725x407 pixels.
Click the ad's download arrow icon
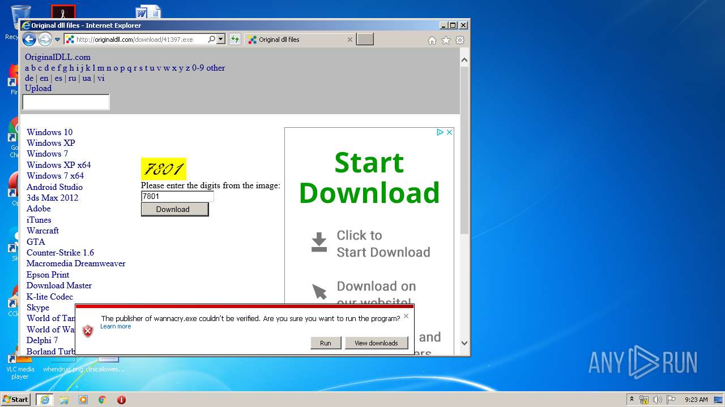click(x=319, y=243)
